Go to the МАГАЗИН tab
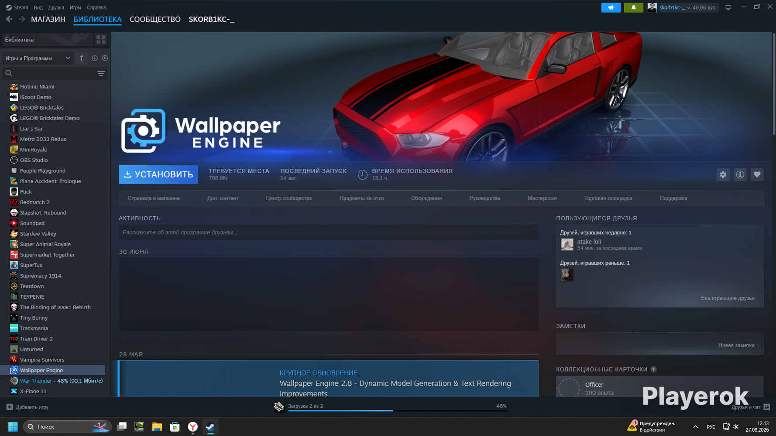Screen dimensions: 776x436 click(x=48, y=19)
